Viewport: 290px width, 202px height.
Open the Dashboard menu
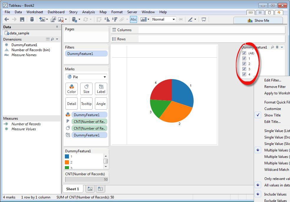point(56,12)
